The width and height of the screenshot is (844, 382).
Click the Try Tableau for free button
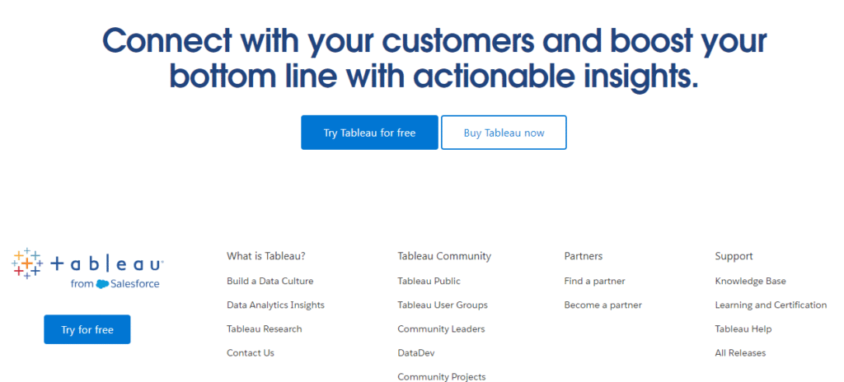369,133
